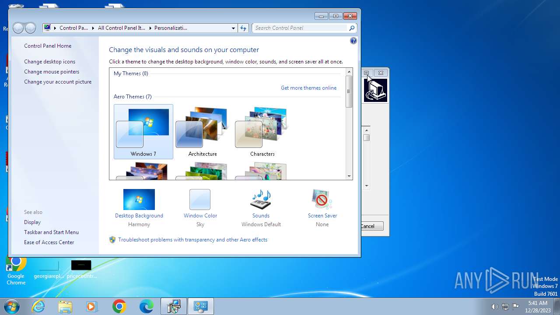Launch Internet Explorer from taskbar

pyautogui.click(x=38, y=307)
